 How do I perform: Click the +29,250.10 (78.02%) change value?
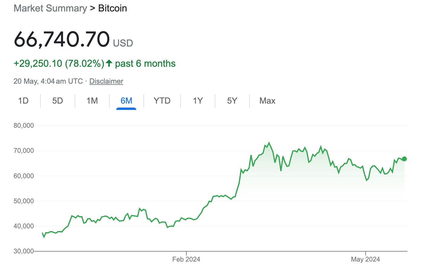[x=59, y=63]
